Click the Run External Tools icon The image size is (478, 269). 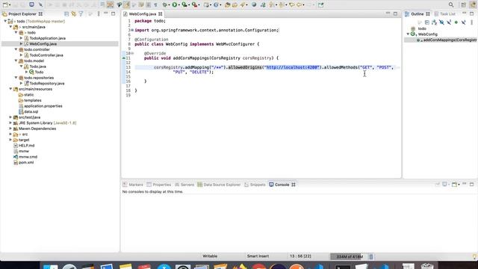[x=194, y=4]
